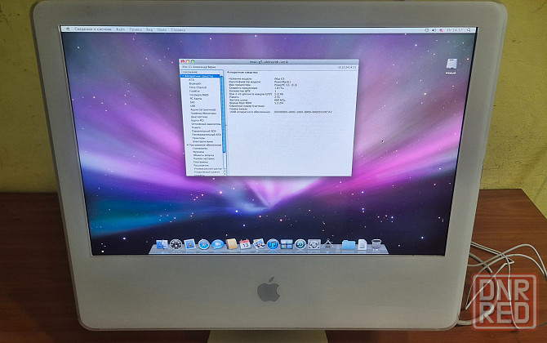Open the hard drive icon on desktop
Screen dimensions: 547x343
coord(451,64)
